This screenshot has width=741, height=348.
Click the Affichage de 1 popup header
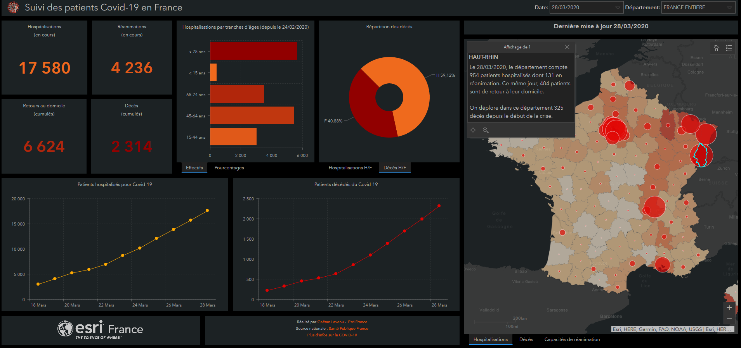click(517, 47)
